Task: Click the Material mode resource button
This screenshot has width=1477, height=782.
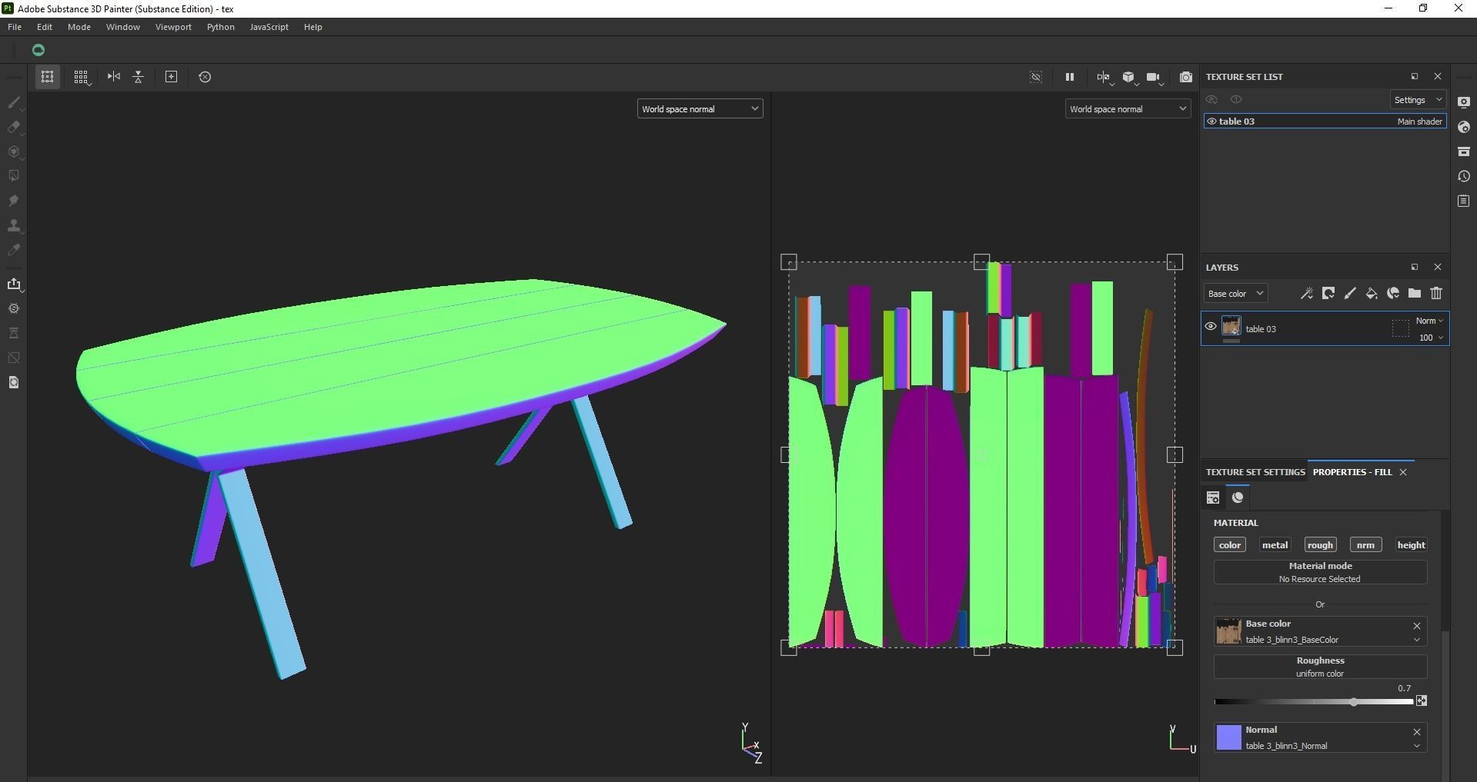Action: point(1320,572)
